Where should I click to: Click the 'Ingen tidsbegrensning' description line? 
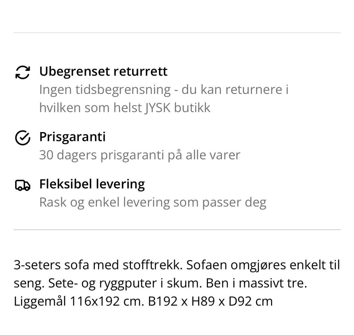point(164,90)
